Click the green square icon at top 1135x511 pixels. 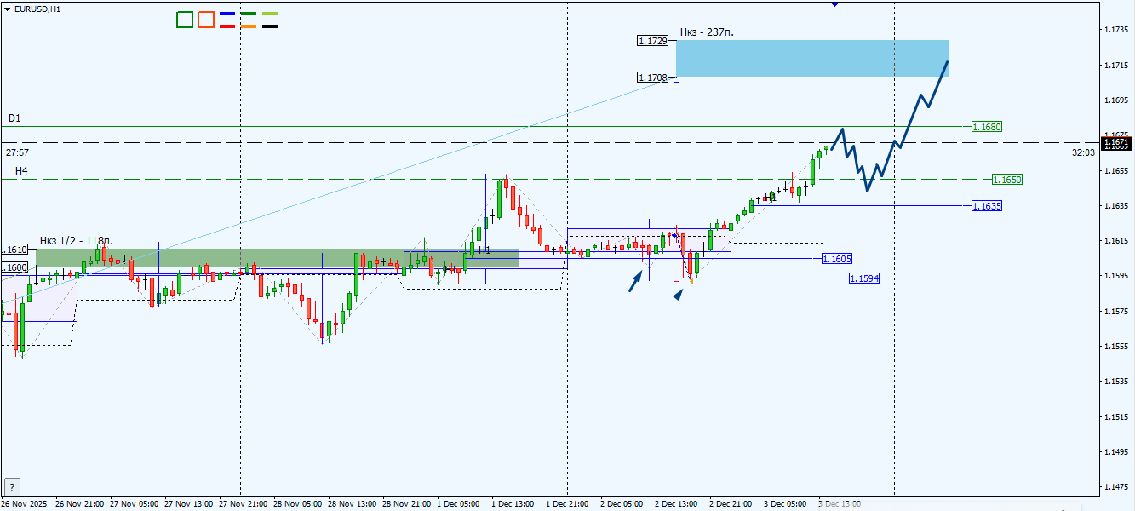pyautogui.click(x=185, y=20)
